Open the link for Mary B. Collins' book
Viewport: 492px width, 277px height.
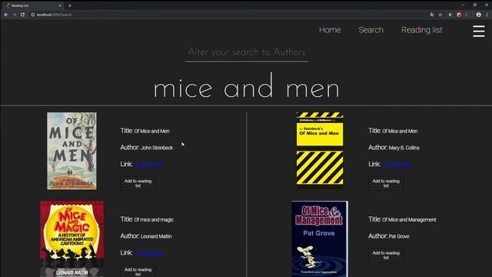coord(397,164)
